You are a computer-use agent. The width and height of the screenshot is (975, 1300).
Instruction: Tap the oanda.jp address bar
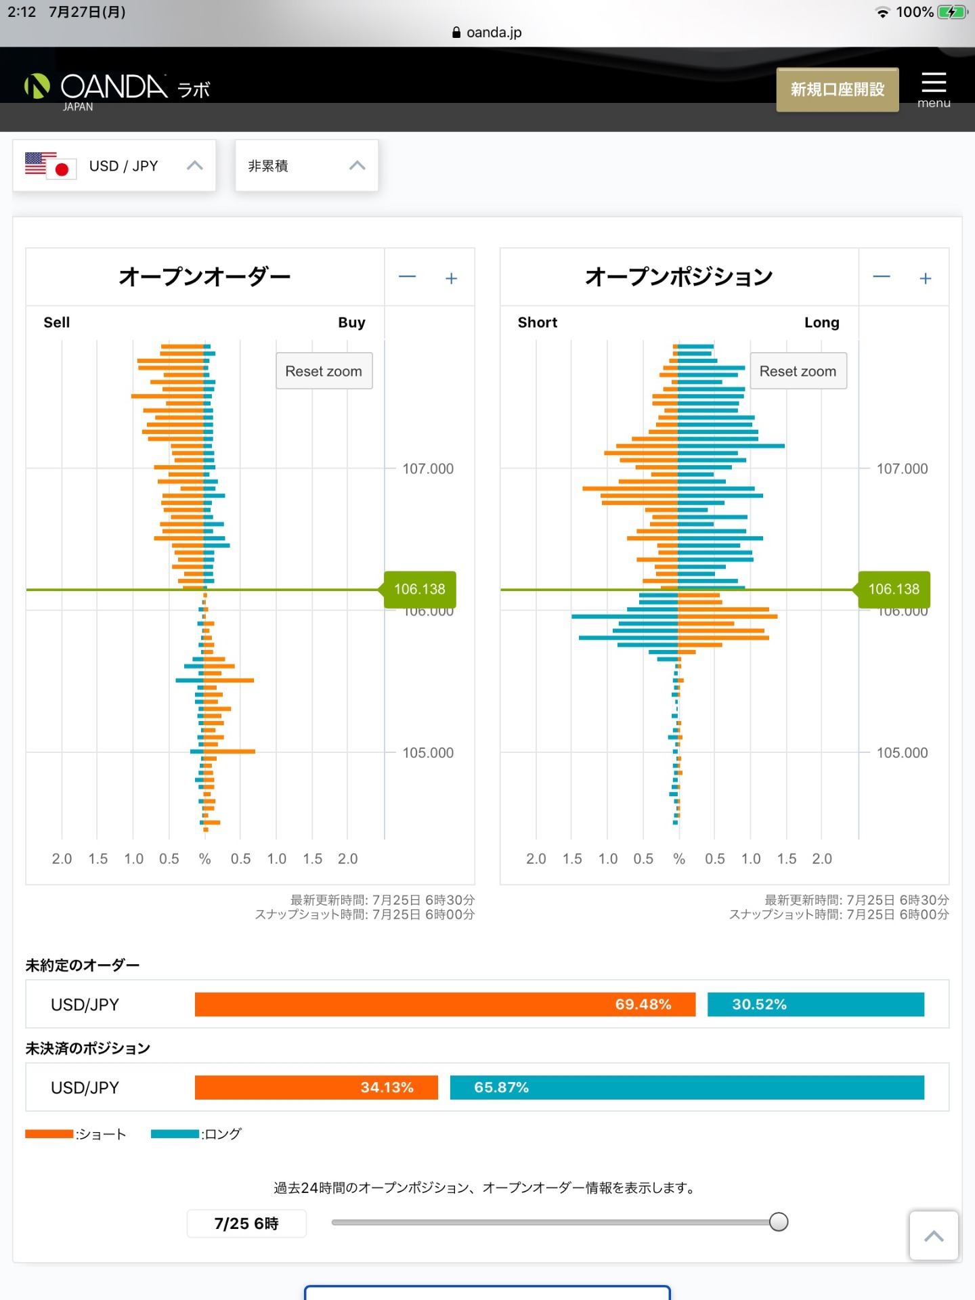[x=487, y=32]
